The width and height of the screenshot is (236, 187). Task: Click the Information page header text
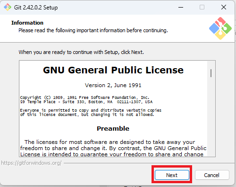tap(27, 23)
